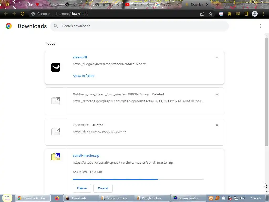The image size is (269, 202).
Task: Open the spnati-master.zip file link
Action: 86,156
